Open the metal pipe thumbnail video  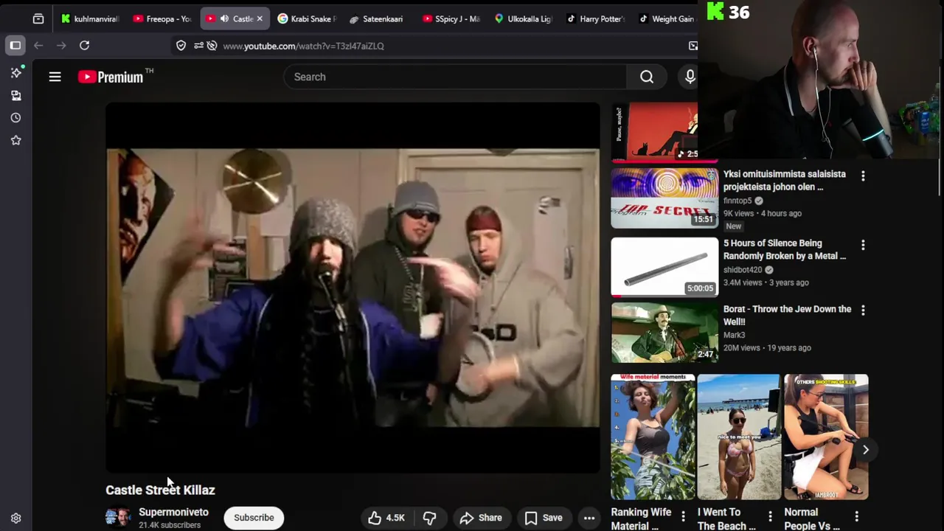664,267
